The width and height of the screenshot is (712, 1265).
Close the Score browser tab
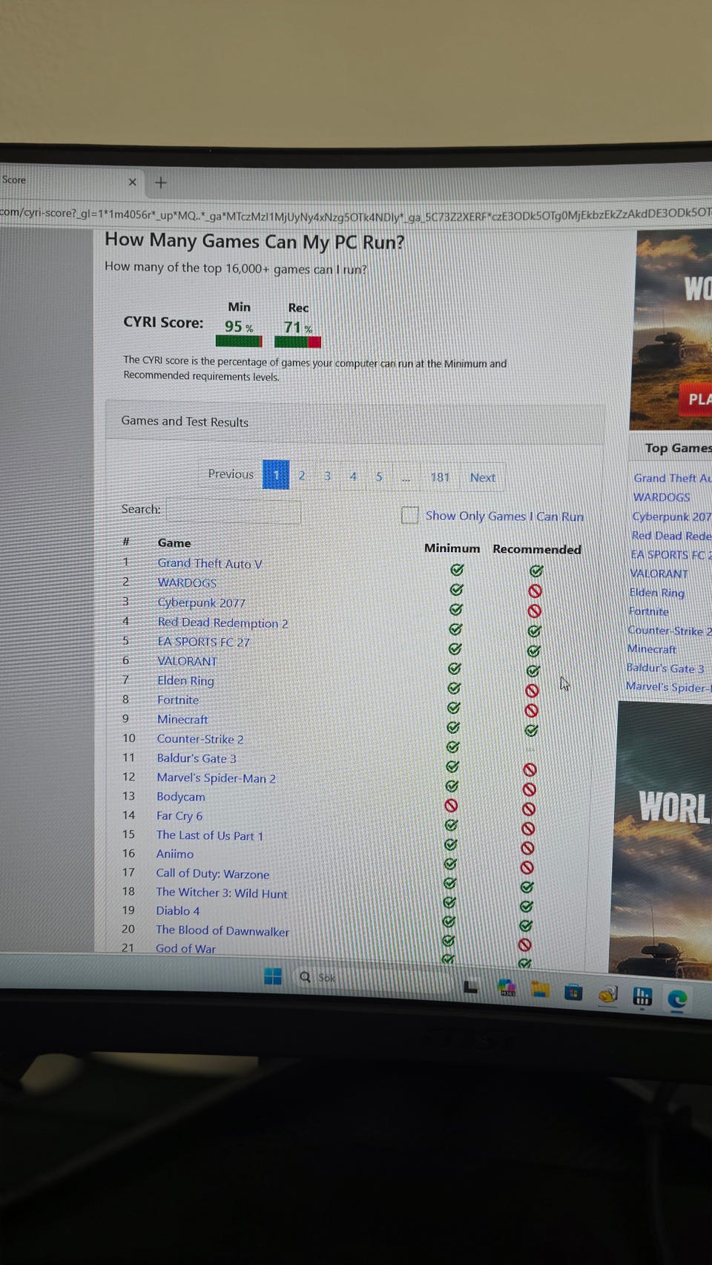132,182
